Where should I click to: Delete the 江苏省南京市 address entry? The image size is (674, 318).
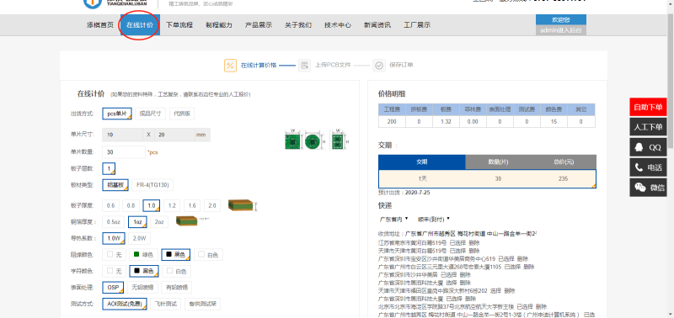click(473, 242)
